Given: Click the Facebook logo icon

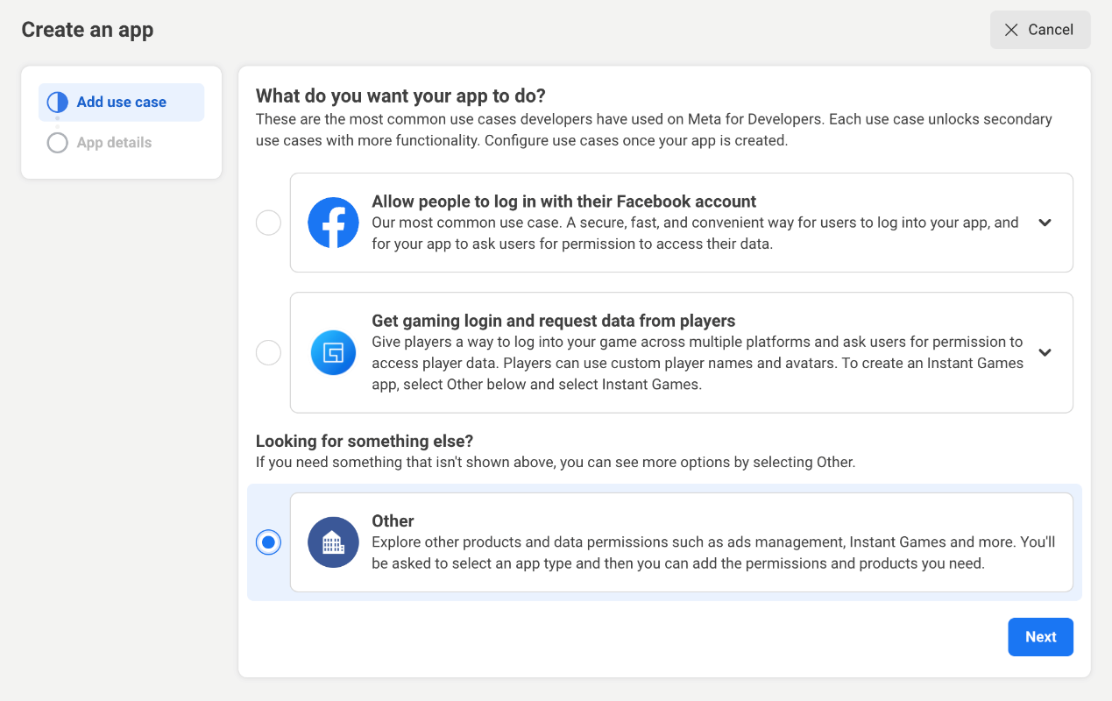Looking at the screenshot, I should click(x=333, y=223).
